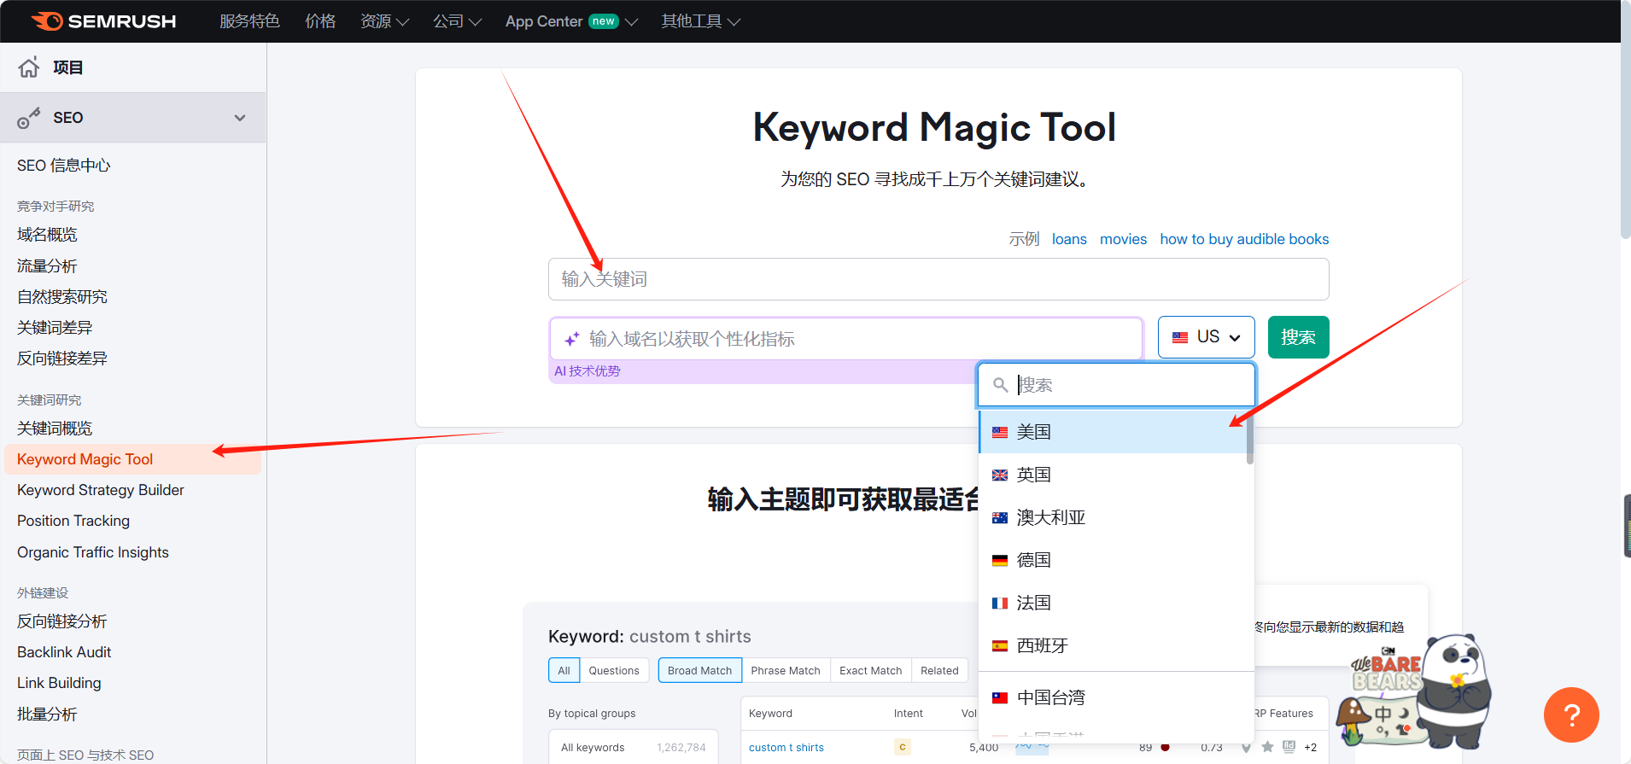
Task: Select Exact Match filter
Action: 870,670
